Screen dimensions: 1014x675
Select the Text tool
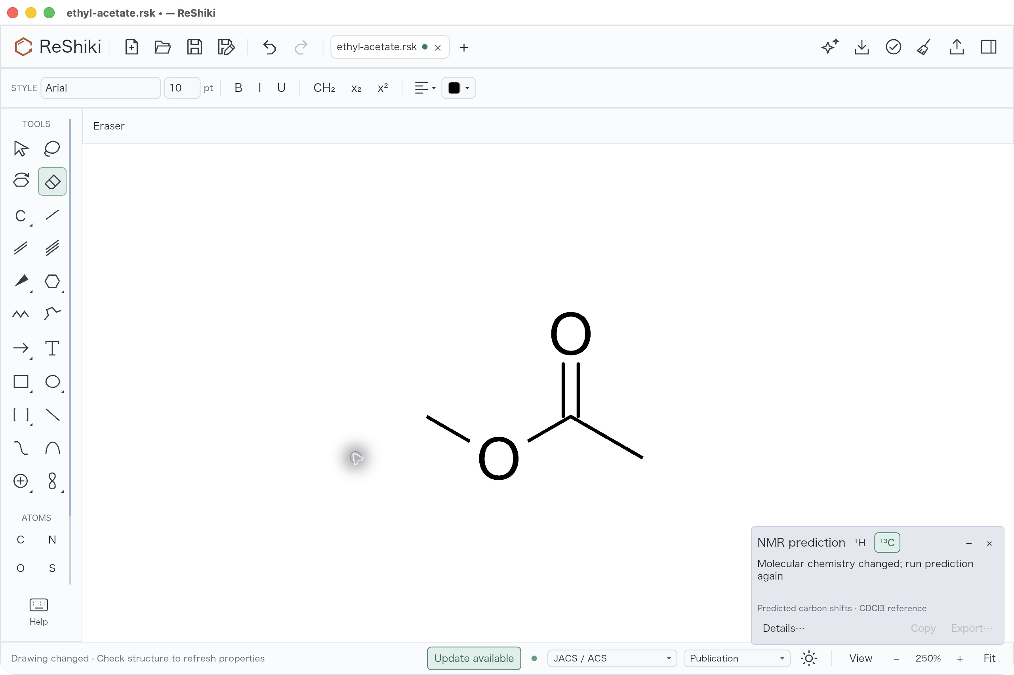52,348
